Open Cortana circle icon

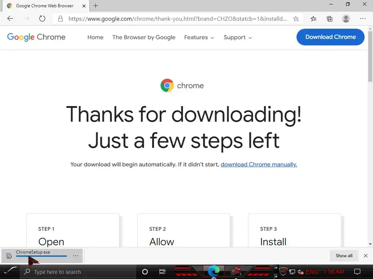[145, 272]
